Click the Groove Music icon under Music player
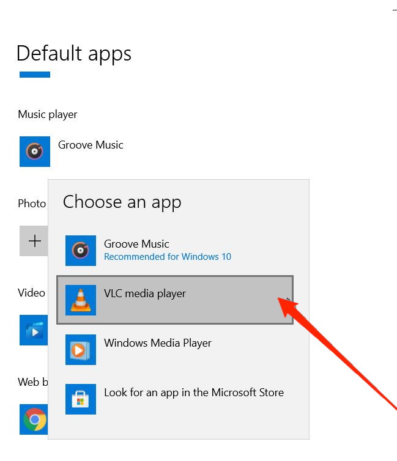 [35, 152]
